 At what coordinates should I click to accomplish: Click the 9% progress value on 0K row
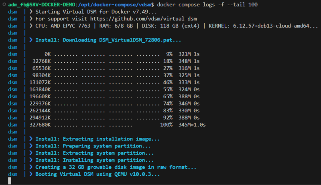[169, 54]
